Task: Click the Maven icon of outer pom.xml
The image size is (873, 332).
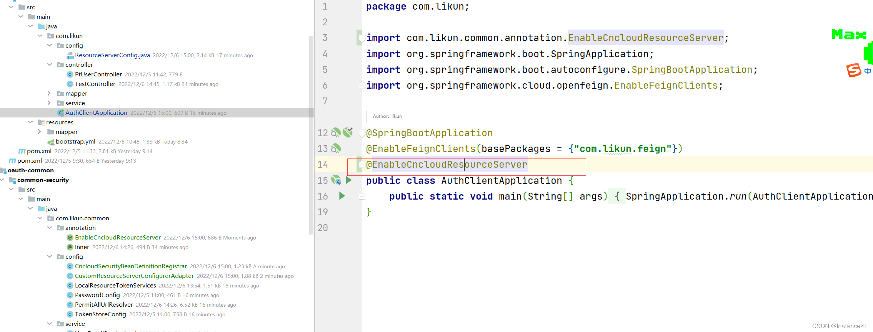Action: point(12,161)
